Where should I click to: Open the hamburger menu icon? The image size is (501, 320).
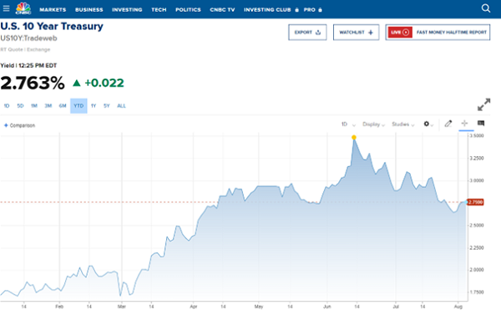[6, 8]
